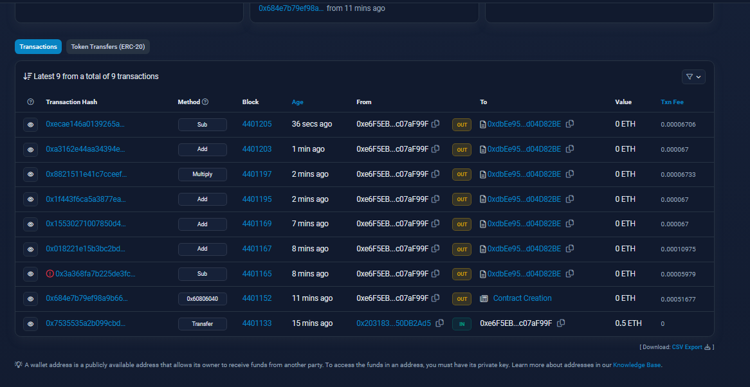Open block 4401152
750x387 pixels.
tap(257, 298)
